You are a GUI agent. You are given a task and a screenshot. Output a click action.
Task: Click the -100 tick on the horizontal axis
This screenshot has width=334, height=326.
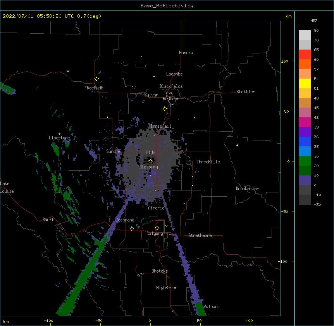tap(48, 321)
